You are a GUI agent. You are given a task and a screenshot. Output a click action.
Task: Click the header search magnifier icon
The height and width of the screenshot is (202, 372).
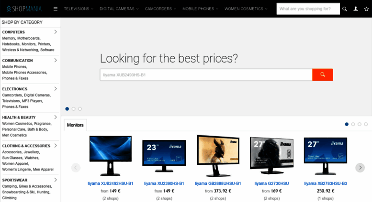(x=345, y=9)
